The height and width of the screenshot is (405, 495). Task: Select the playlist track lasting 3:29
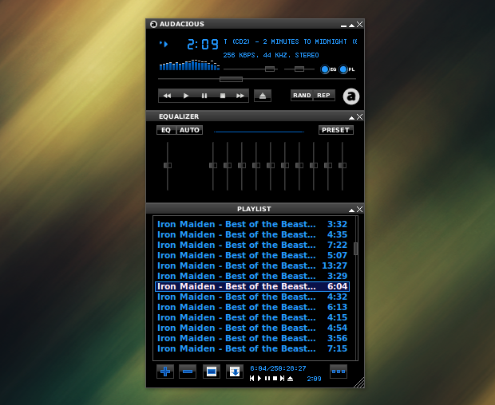[252, 276]
